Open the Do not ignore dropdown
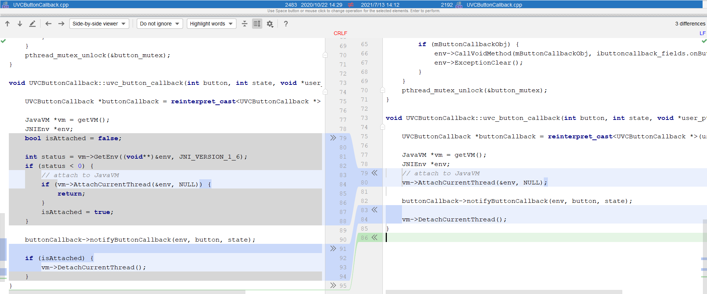This screenshot has width=707, height=294. coord(160,24)
